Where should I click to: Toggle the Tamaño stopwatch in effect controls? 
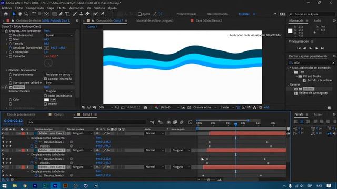11,44
